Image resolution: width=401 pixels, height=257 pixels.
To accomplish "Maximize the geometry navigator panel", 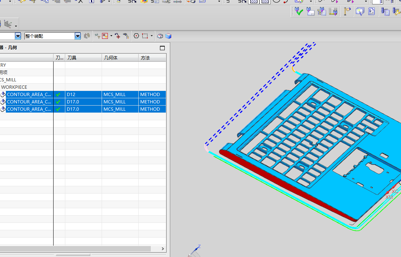I will coord(162,48).
